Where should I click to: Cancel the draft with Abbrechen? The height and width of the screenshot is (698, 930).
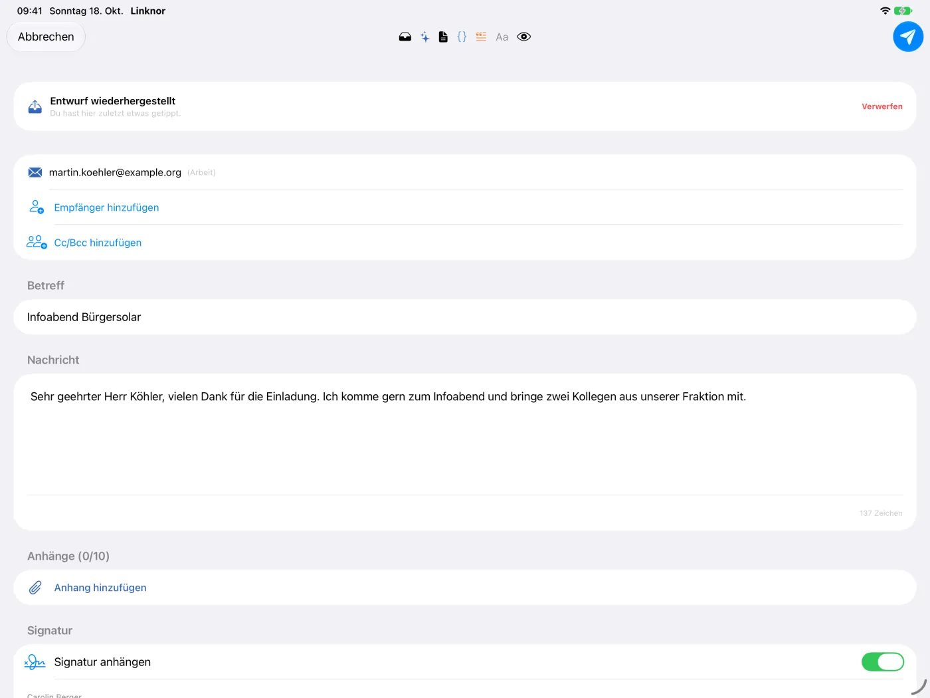pyautogui.click(x=46, y=37)
